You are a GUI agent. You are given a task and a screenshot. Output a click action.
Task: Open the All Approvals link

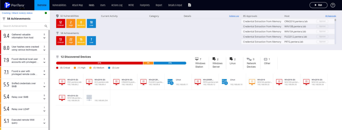tap(331, 16)
